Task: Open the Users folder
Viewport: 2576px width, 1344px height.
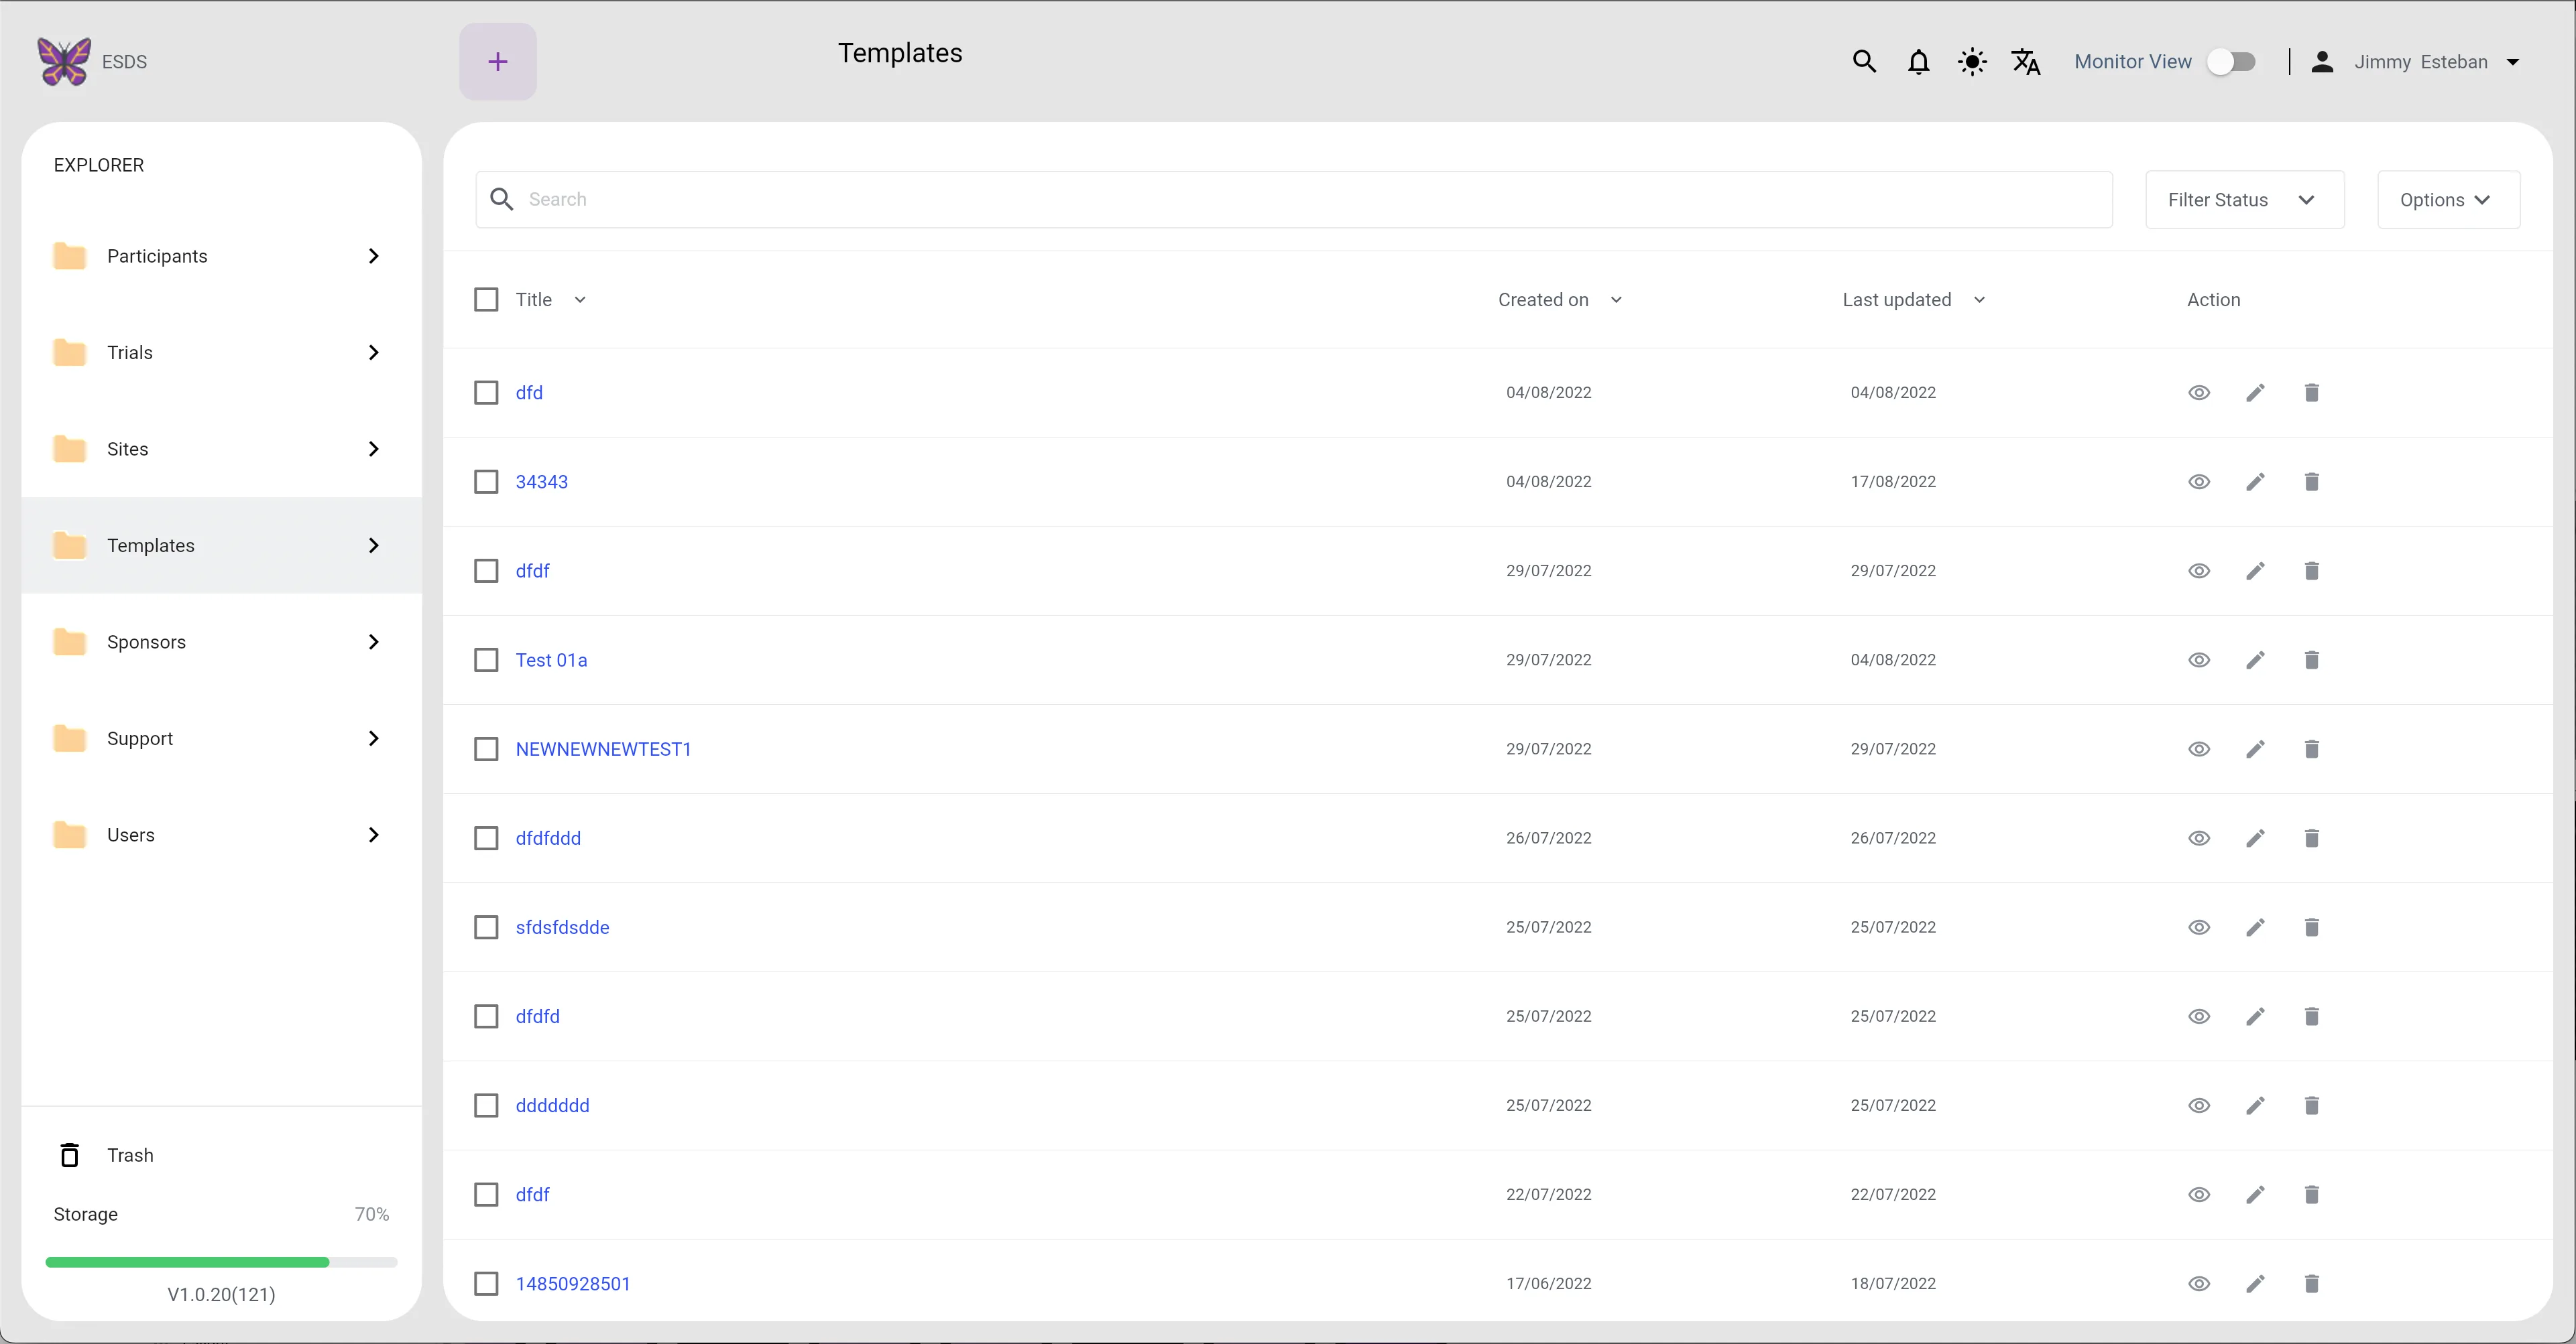Action: [221, 834]
